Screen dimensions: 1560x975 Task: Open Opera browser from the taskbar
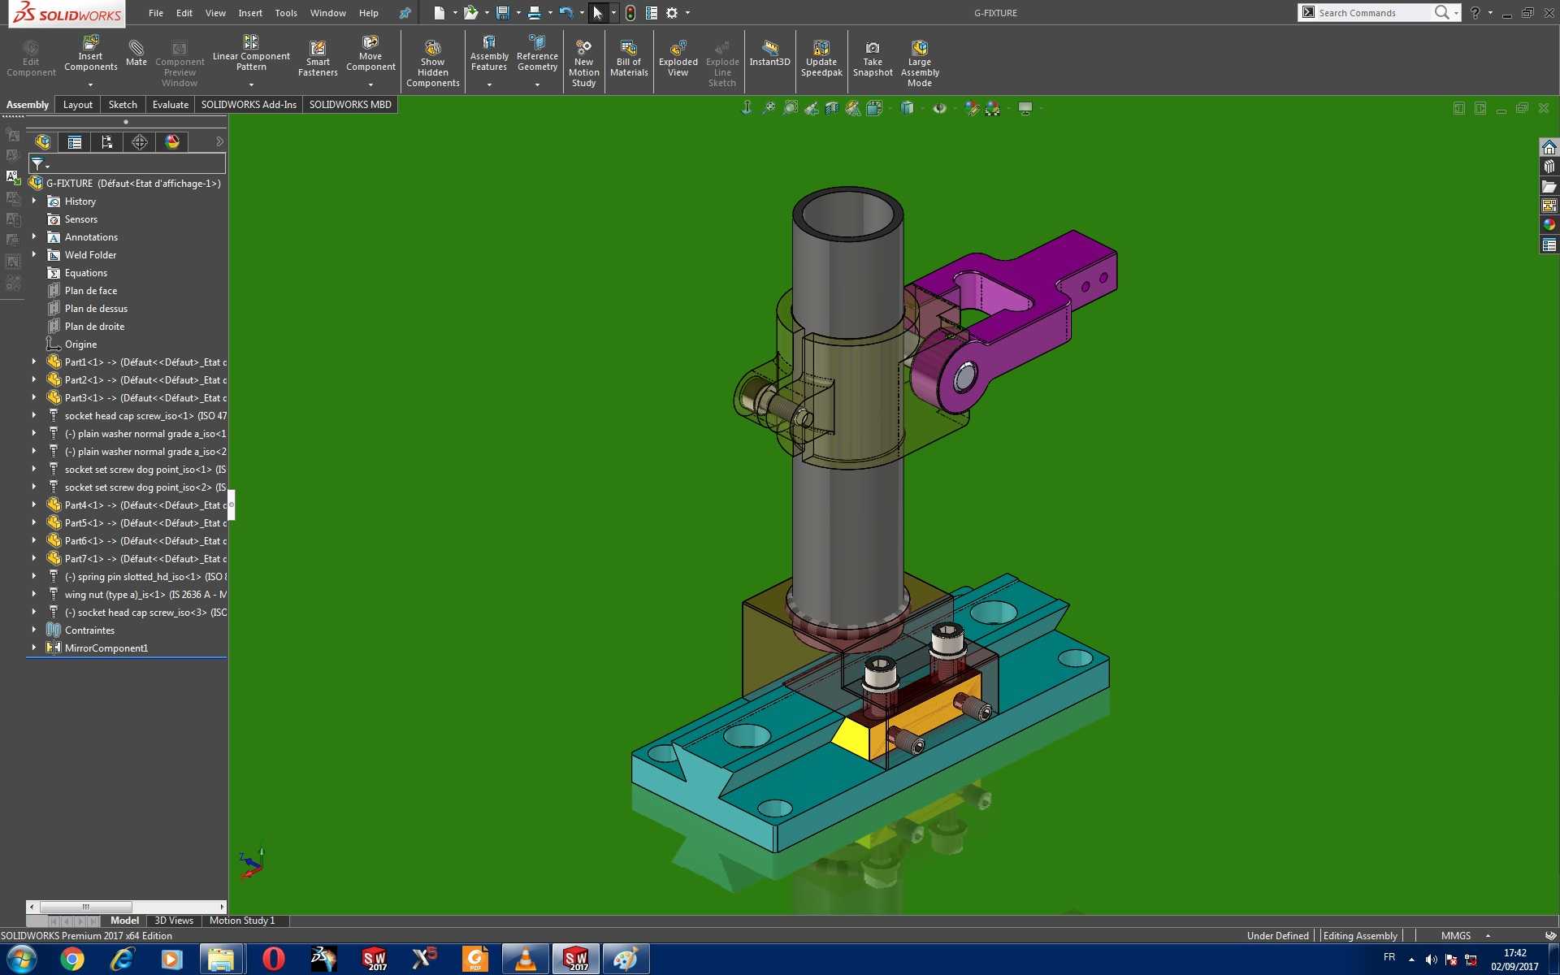tap(274, 960)
